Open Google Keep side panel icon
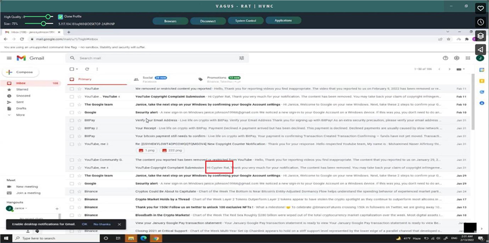The height and width of the screenshot is (243, 489). tap(482, 81)
